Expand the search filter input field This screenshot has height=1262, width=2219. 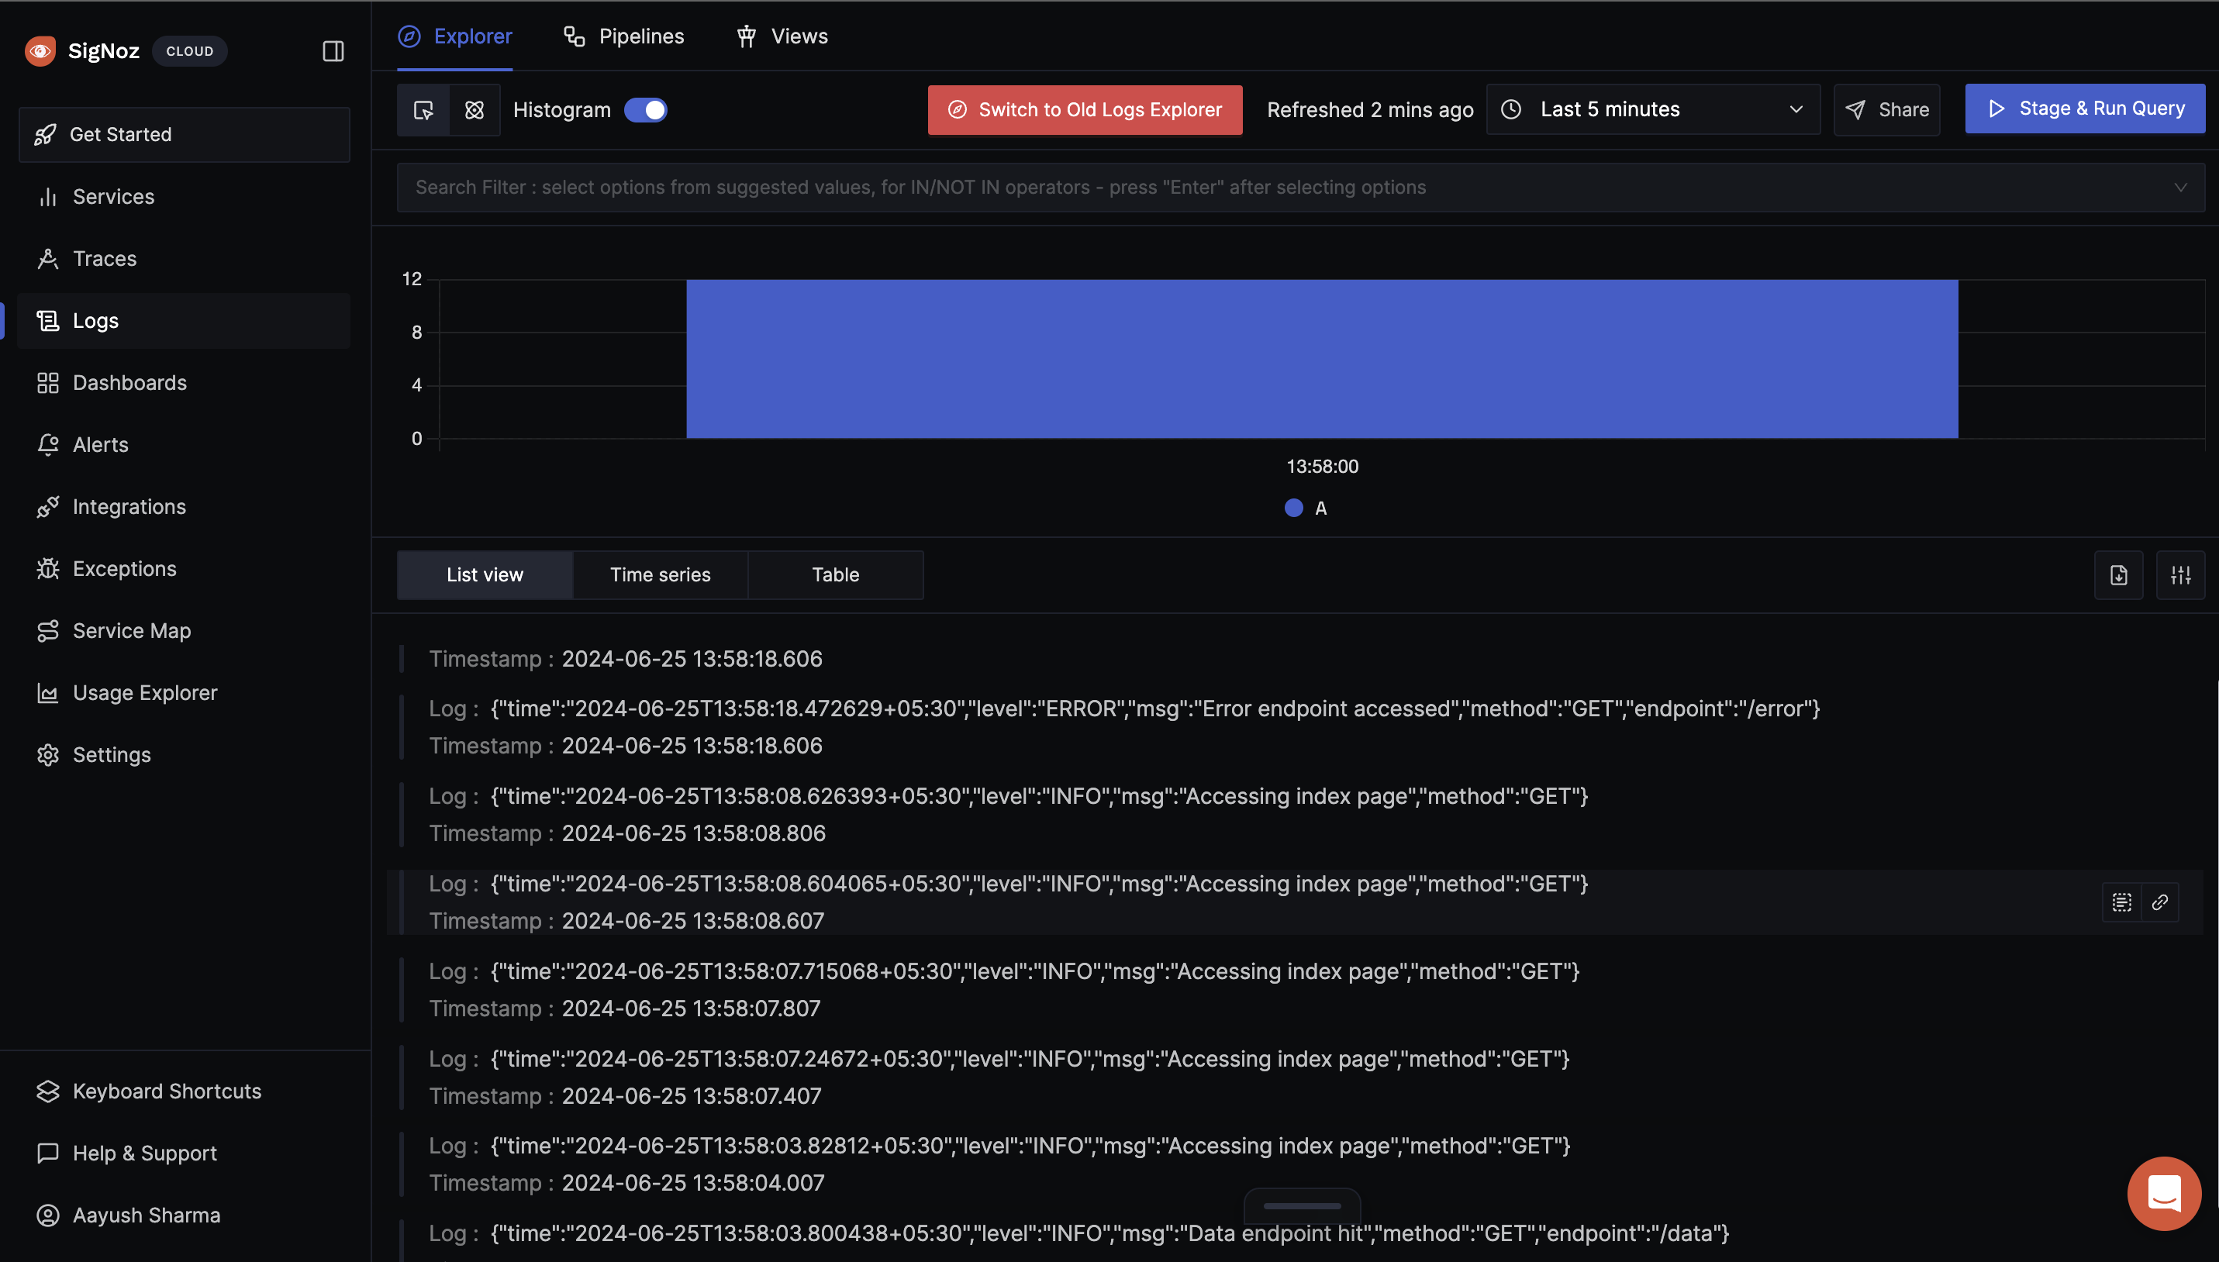tap(2181, 188)
